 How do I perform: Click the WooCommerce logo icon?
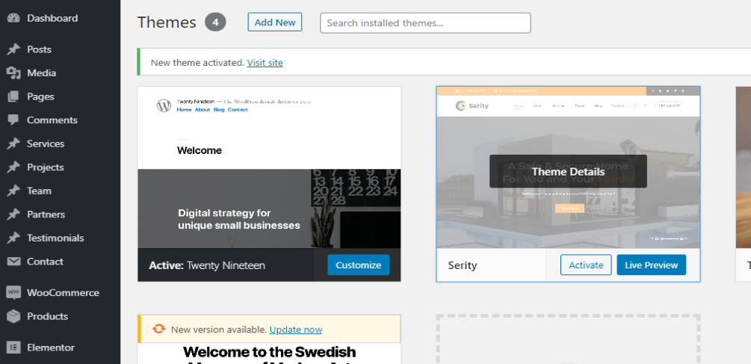pyautogui.click(x=13, y=293)
